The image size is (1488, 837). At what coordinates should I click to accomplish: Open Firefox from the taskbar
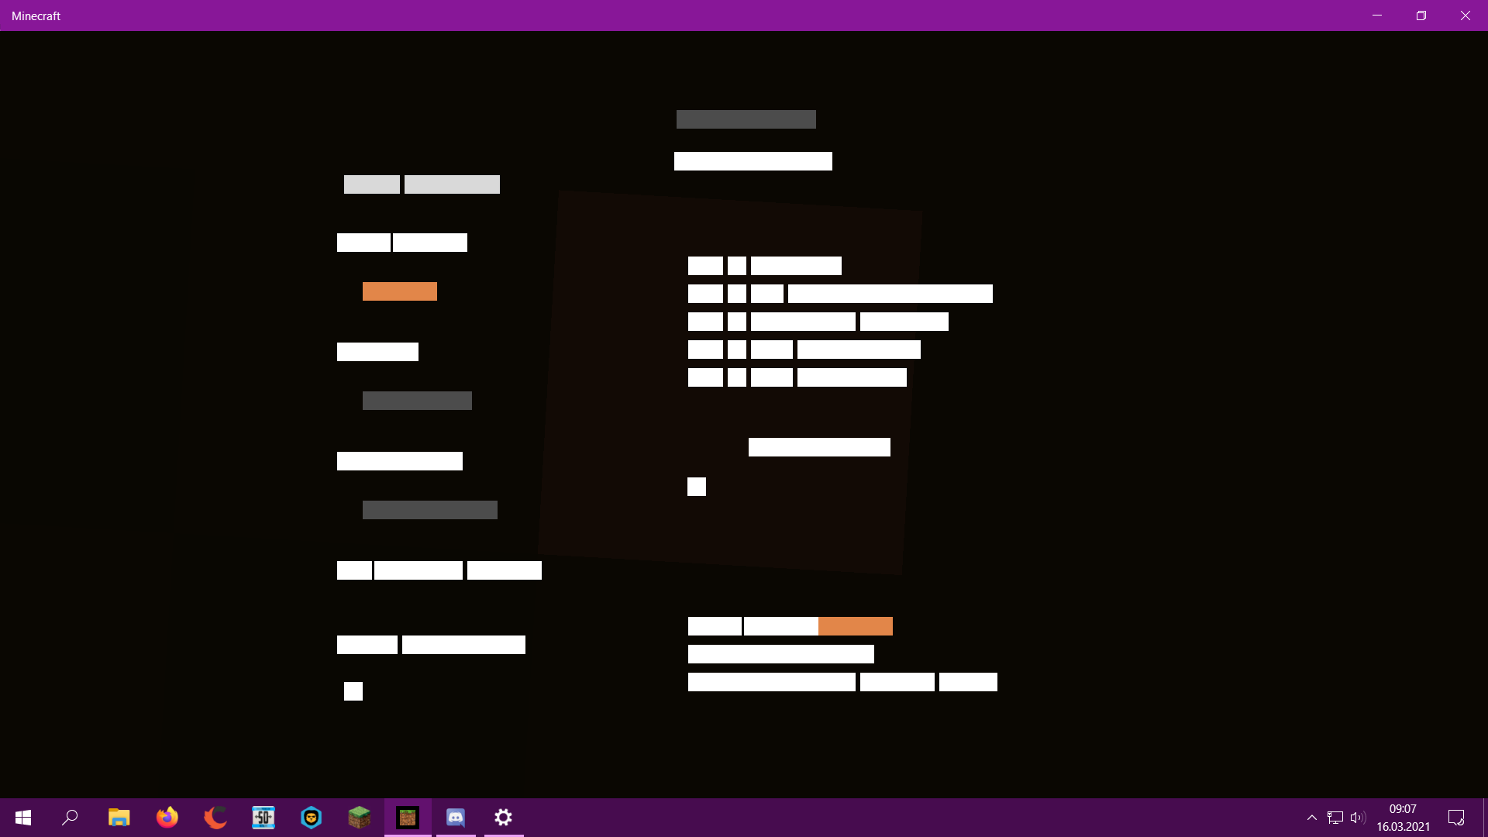tap(167, 818)
